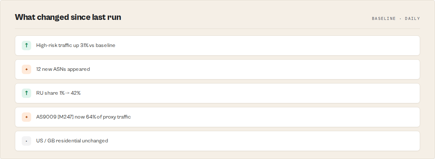Open the 12 new ASNs appeared entry
This screenshot has height=159, width=435.
63,69
